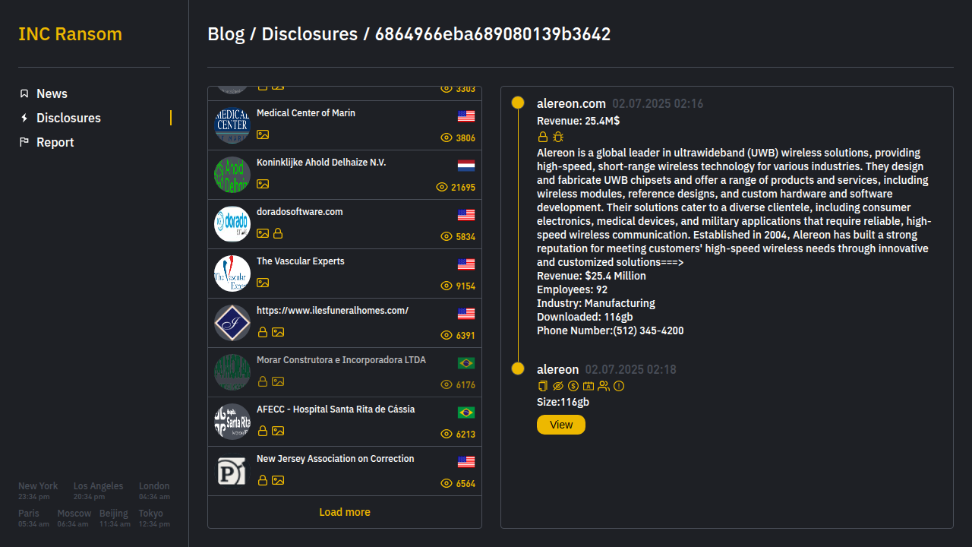The image size is (972, 547).
Task: Click the dorado software logo thumbnail
Action: pos(232,224)
